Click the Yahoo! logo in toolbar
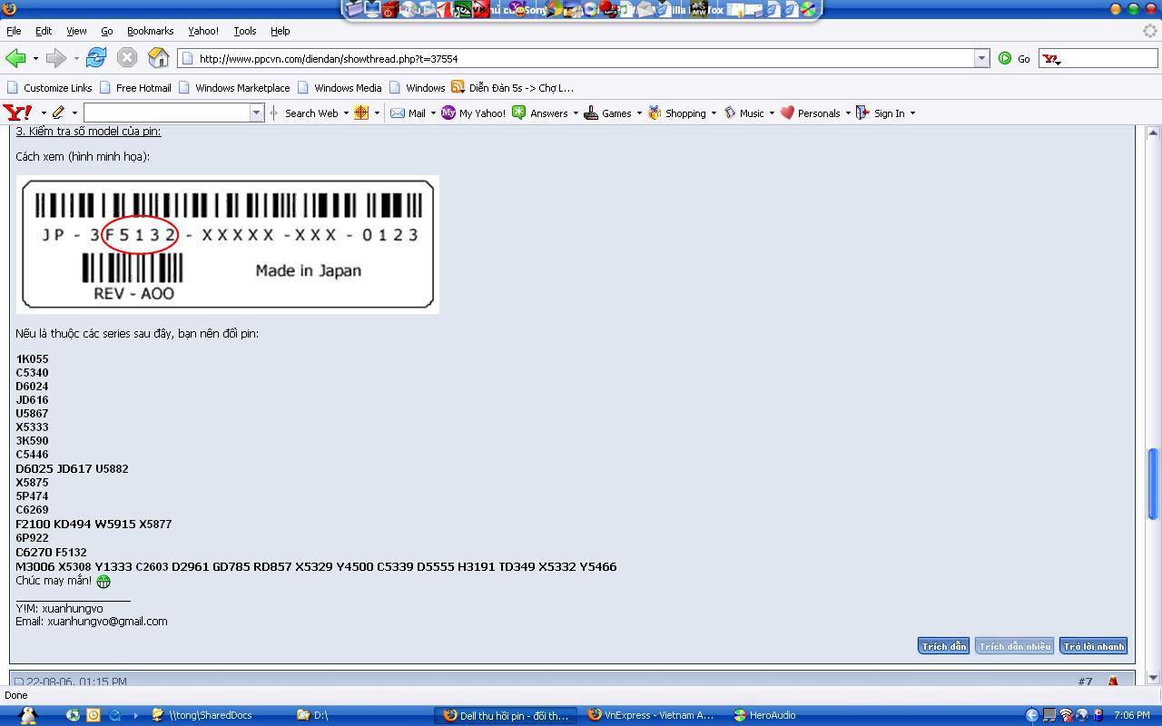Viewport: 1162px width, 726px height. pos(18,113)
